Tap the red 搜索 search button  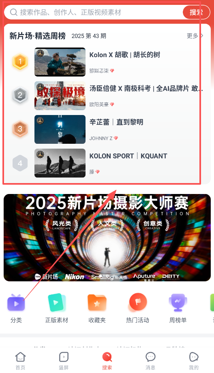click(197, 12)
